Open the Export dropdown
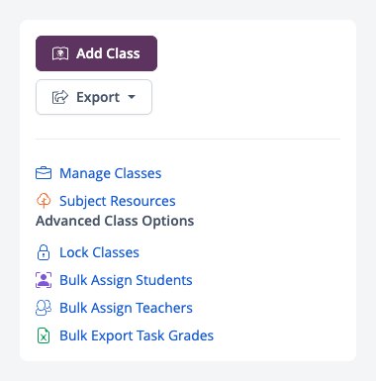 point(94,97)
